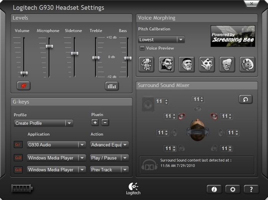This screenshot has width=268, height=200.
Task: Click the Microphone slider handle
Action: point(49,46)
